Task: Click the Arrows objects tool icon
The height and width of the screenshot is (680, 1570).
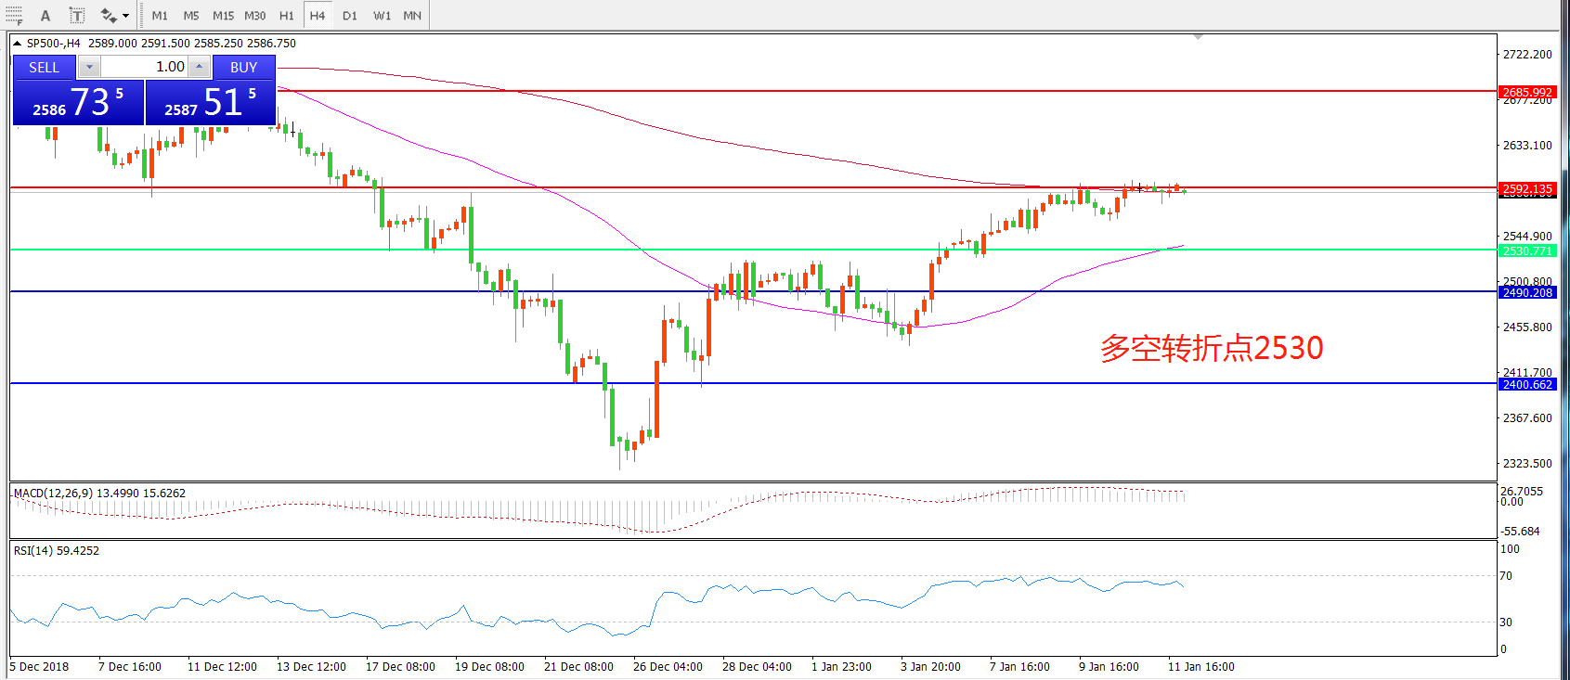Action: 108,16
